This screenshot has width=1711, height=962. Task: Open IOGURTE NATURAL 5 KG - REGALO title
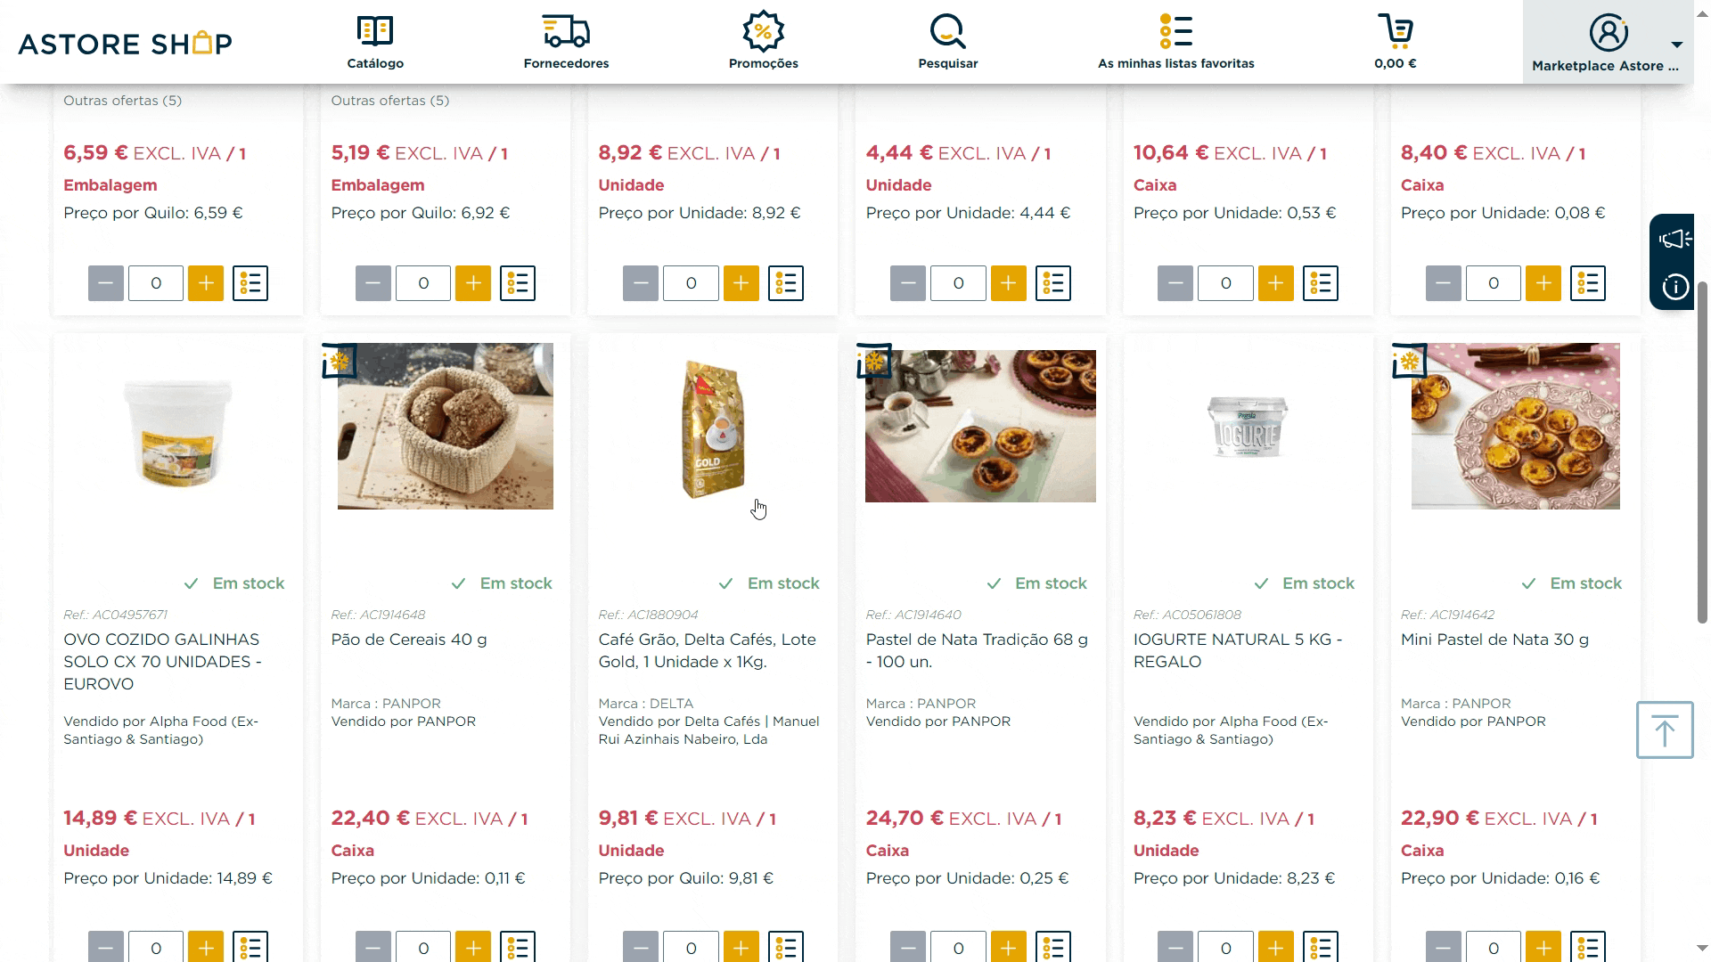(x=1238, y=650)
